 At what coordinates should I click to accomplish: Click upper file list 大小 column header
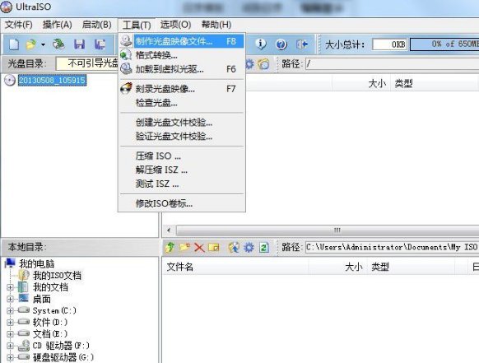coord(361,83)
